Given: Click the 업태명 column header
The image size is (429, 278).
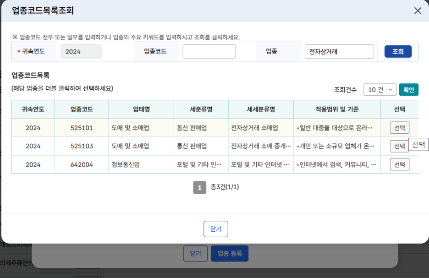Looking at the screenshot, I should [141, 109].
